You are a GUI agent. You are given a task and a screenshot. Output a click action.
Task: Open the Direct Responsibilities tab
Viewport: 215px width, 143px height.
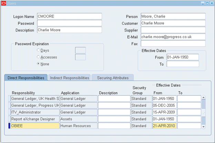[26, 78]
